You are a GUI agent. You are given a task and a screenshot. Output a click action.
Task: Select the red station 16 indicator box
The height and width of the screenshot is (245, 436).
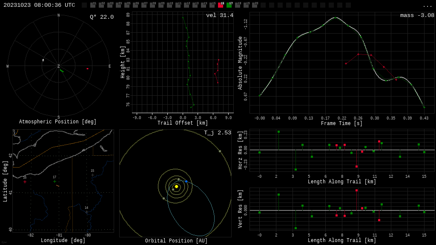(221, 5)
